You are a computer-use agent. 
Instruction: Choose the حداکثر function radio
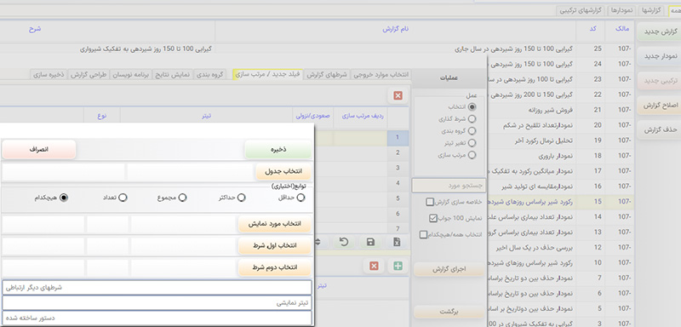(x=241, y=198)
